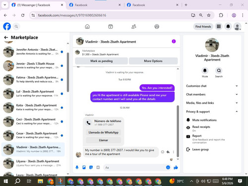Open Windows taskbar search
248x186 pixels.
(17, 182)
